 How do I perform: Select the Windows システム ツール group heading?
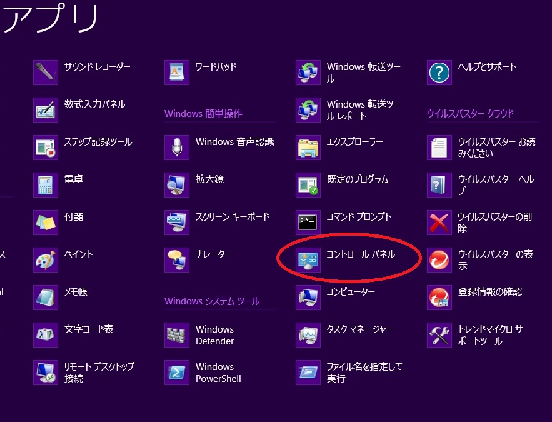[212, 301]
